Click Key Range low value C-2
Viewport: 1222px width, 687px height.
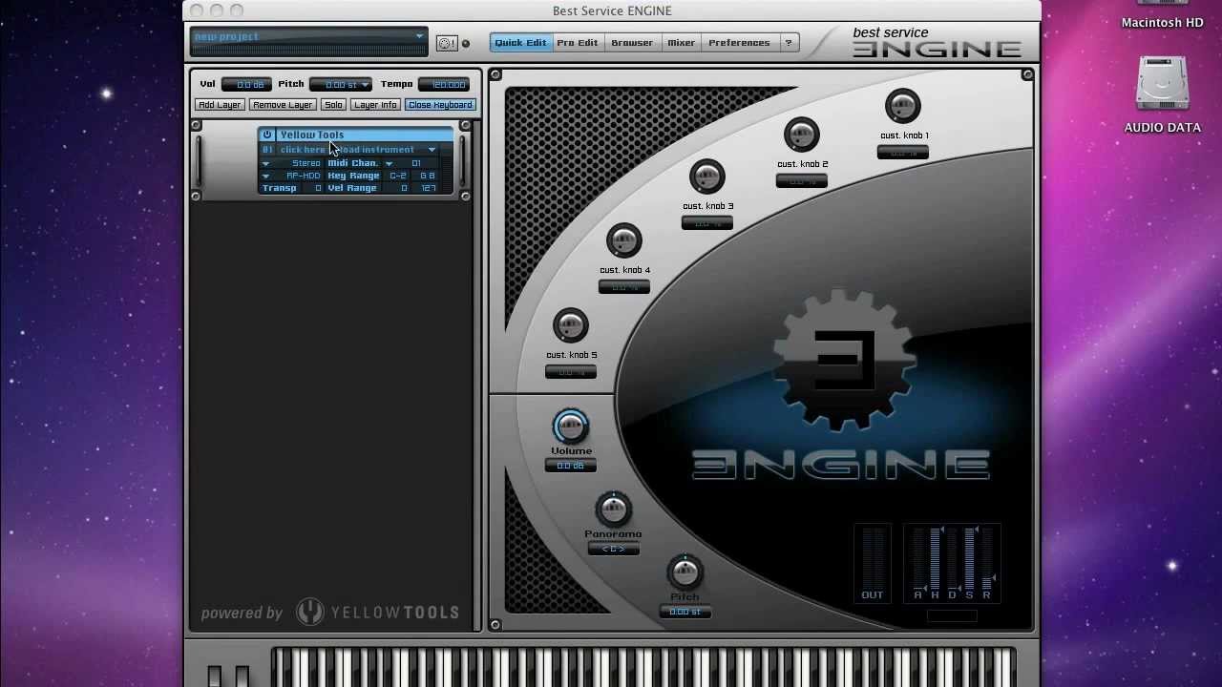398,176
